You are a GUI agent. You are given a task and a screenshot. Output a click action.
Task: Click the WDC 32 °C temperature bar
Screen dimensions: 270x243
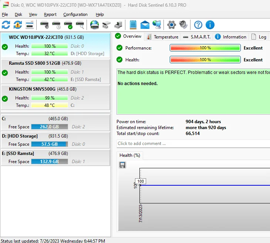click(x=50, y=54)
